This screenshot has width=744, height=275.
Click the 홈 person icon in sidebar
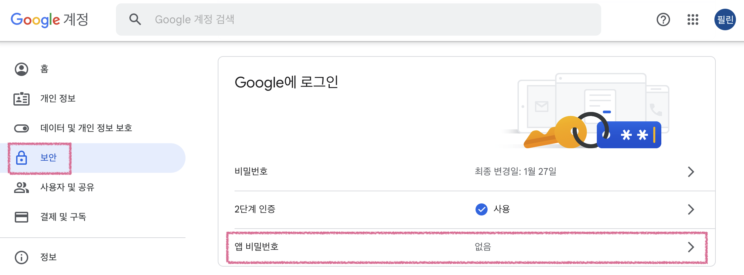(22, 69)
